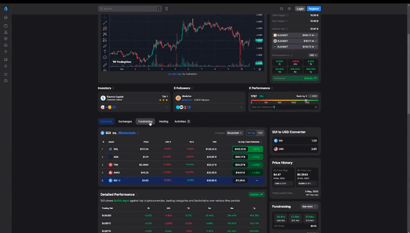Viewport: 410px width, 233px height.
Task: Open chart settings gear at the time axis
Action: coord(260,69)
